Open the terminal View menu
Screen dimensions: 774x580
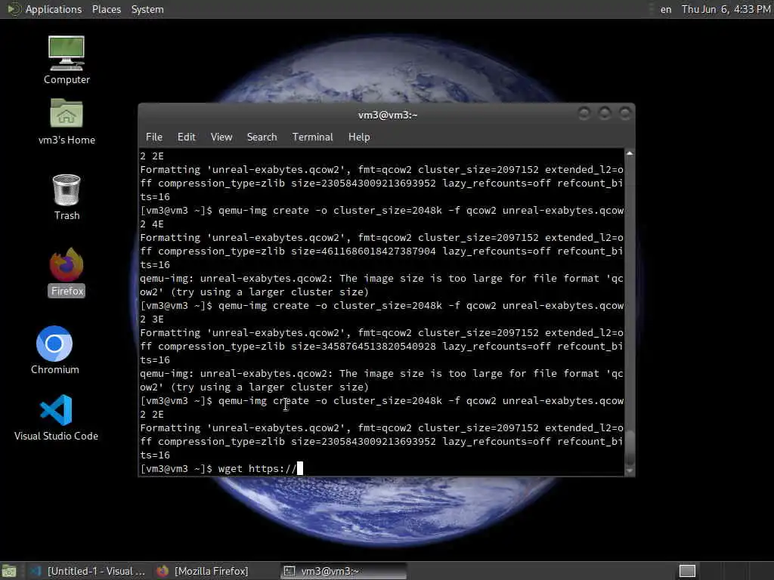221,137
